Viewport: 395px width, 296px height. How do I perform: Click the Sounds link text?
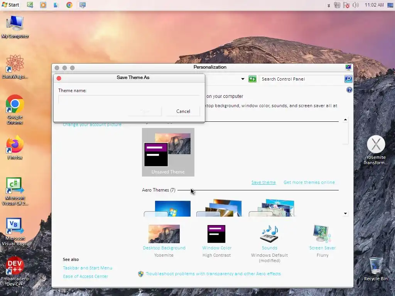(270, 248)
